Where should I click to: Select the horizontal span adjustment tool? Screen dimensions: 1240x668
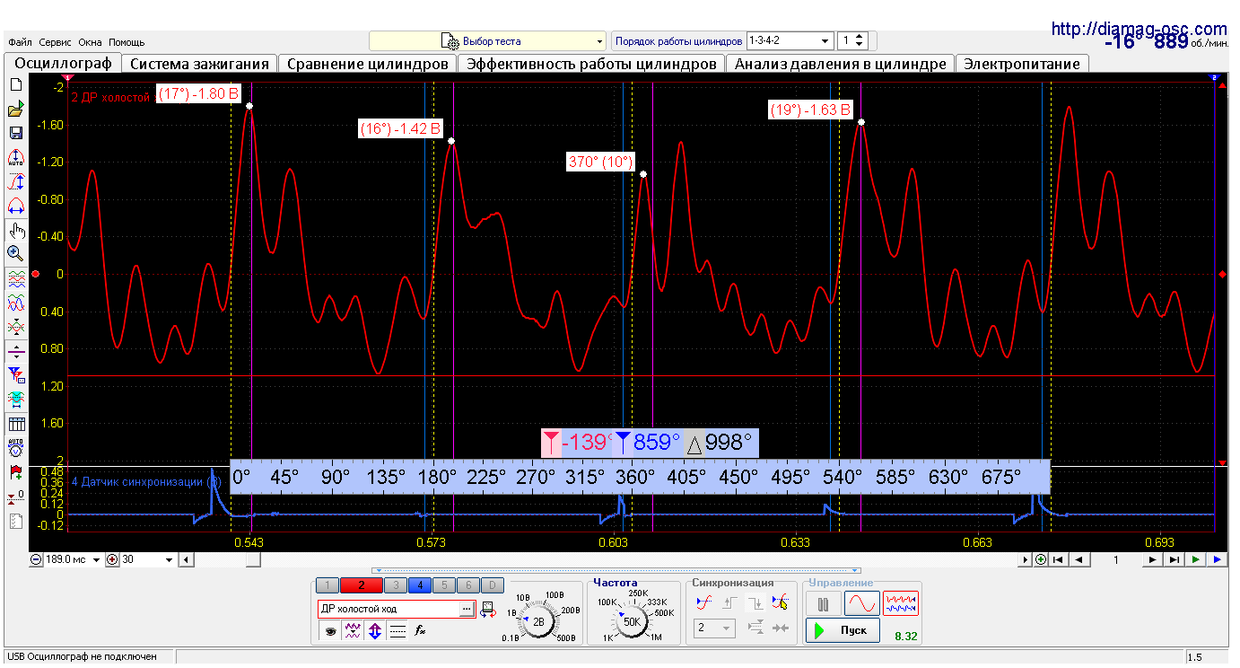tap(15, 206)
